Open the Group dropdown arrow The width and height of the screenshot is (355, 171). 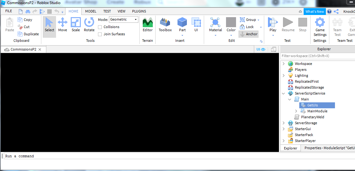[x=259, y=20]
